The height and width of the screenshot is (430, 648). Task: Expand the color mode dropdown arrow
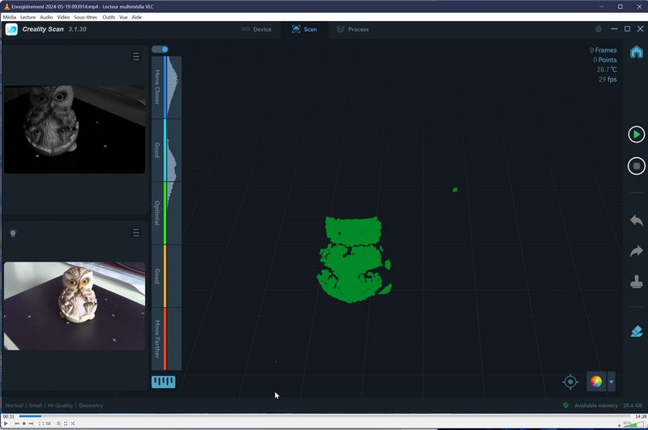point(612,382)
